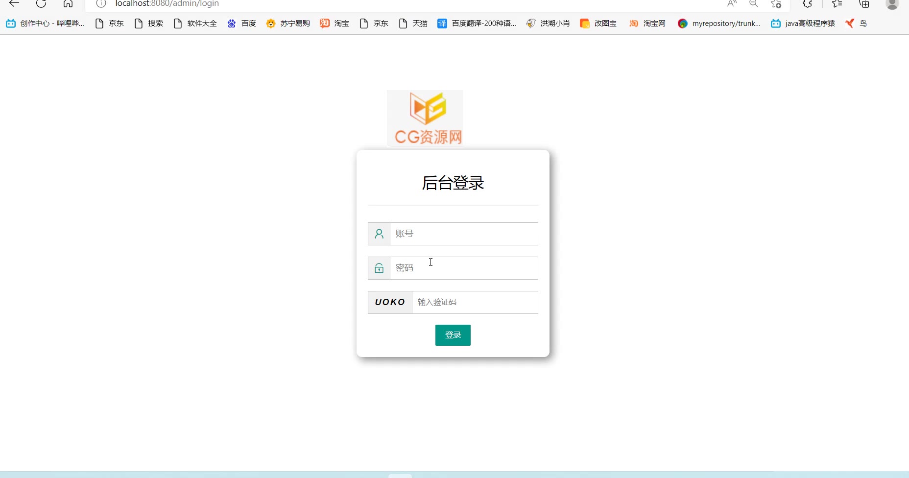Click the green 登录 button
Image resolution: width=909 pixels, height=478 pixels.
point(453,335)
